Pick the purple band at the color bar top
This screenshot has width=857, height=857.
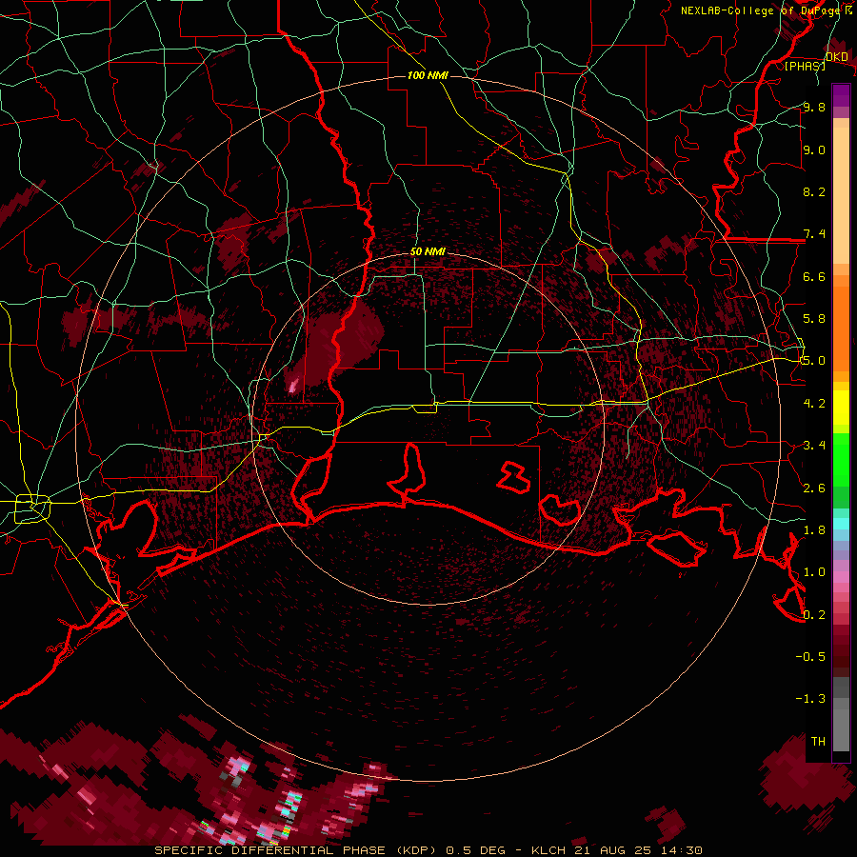pyautogui.click(x=841, y=95)
